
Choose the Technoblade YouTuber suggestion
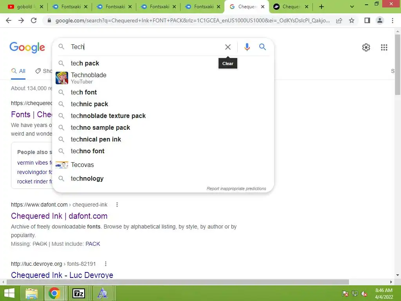pyautogui.click(x=163, y=78)
